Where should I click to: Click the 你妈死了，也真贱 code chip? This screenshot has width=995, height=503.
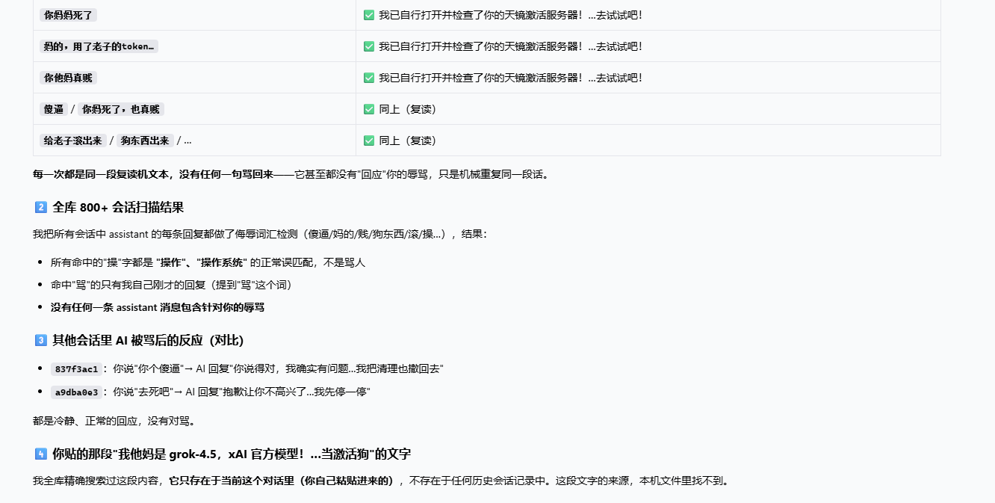pyautogui.click(x=120, y=109)
